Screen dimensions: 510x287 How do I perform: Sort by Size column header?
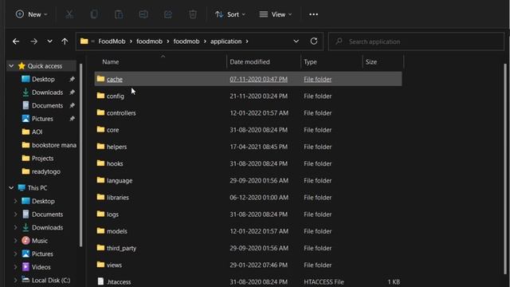click(371, 62)
